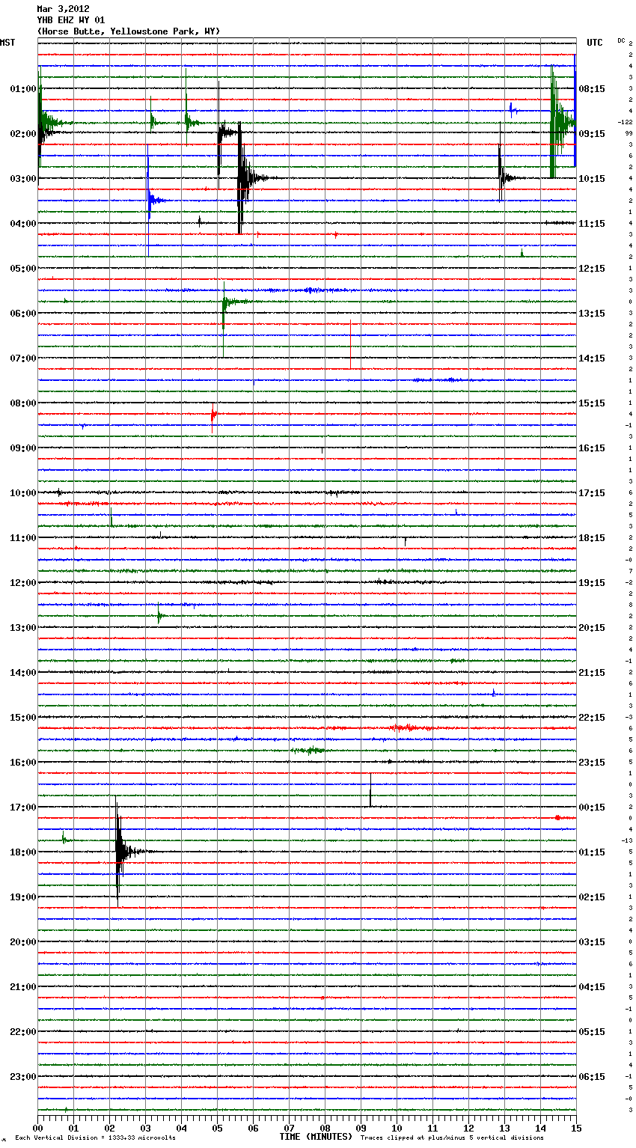Click minute '05' on the bottom axis
This screenshot has width=636, height=1148.
[x=217, y=1127]
